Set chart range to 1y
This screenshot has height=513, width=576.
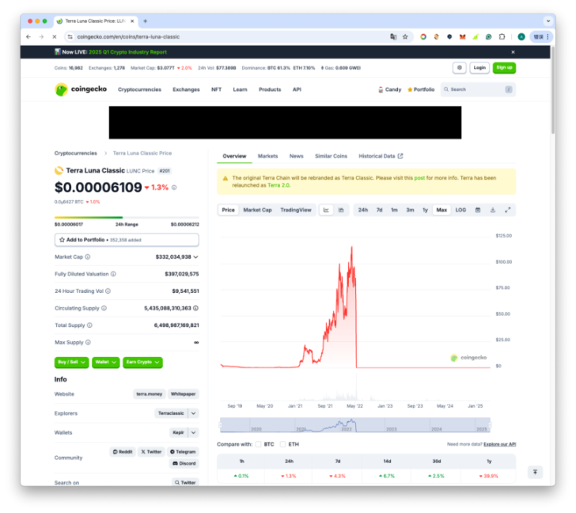pyautogui.click(x=425, y=210)
